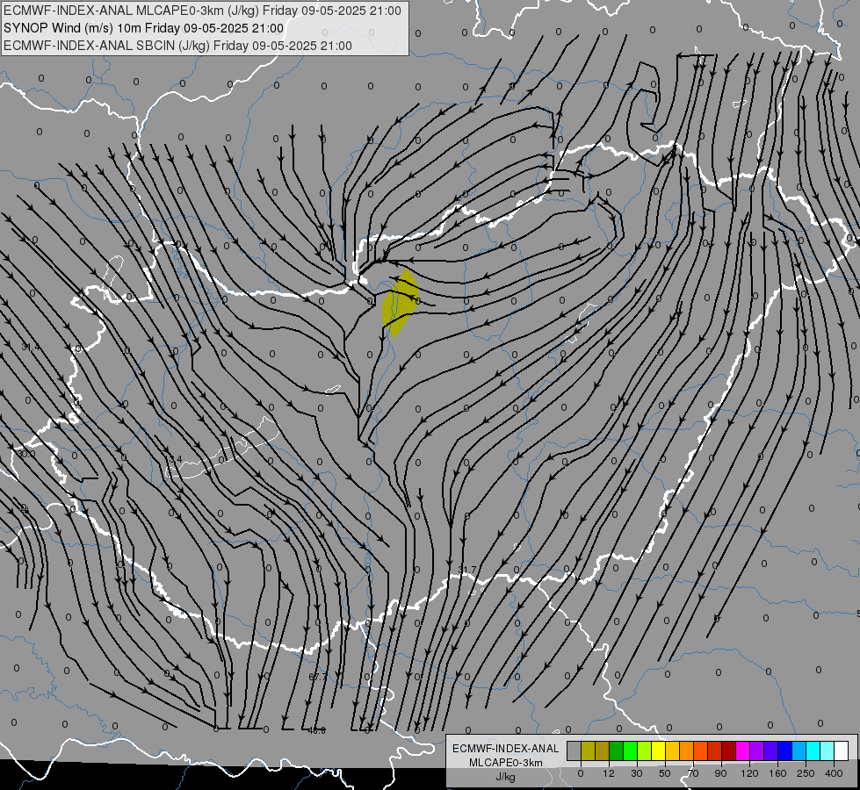The width and height of the screenshot is (860, 790).
Task: Click the 12 tick label on legend scale
Action: tap(609, 773)
